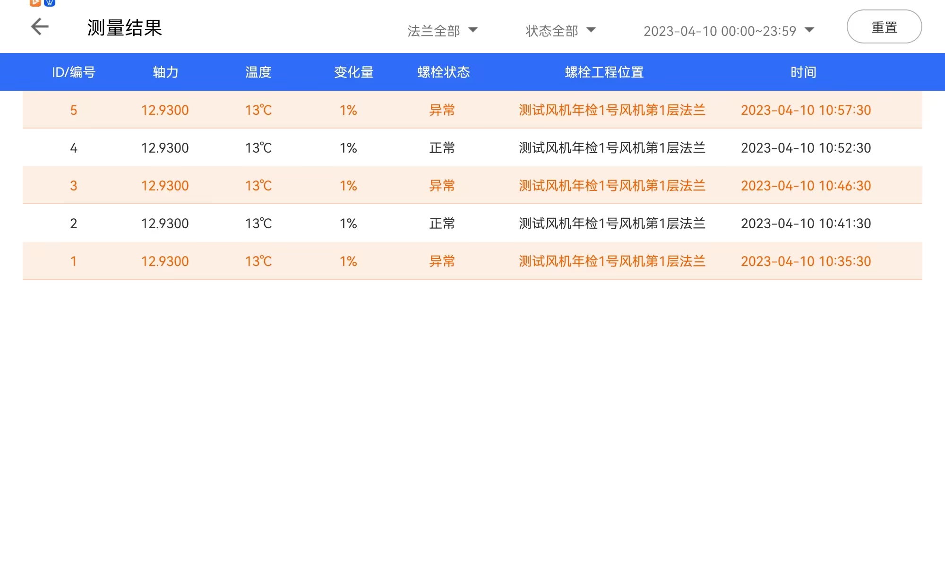Click the 测量结果 page title
The image size is (945, 567).
(x=125, y=27)
